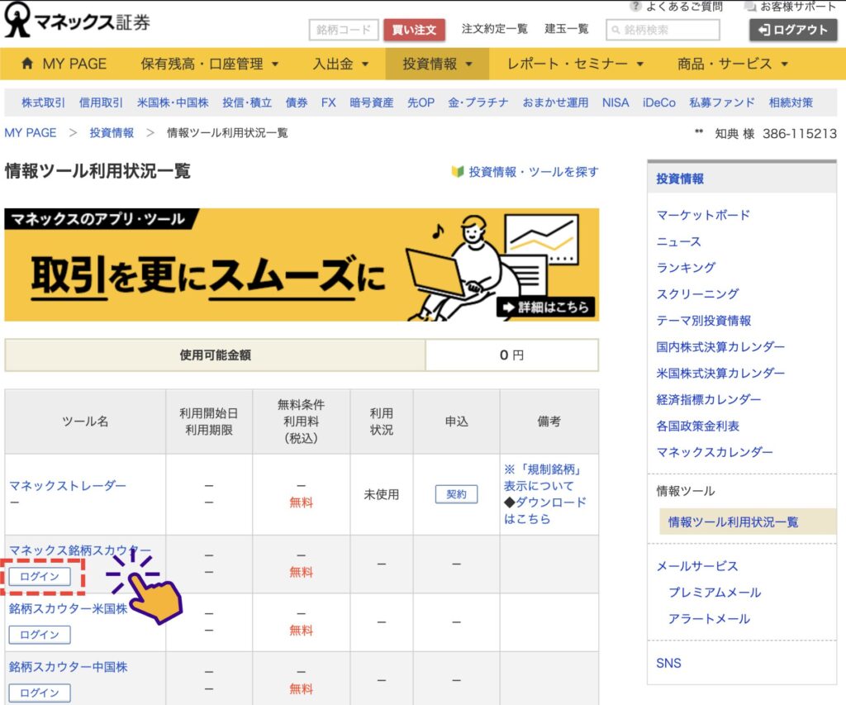The image size is (846, 705).
Task: Click the 投資情報 breadcrumb link
Action: point(112,133)
